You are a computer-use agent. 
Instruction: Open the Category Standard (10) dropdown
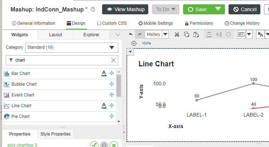coord(72,48)
